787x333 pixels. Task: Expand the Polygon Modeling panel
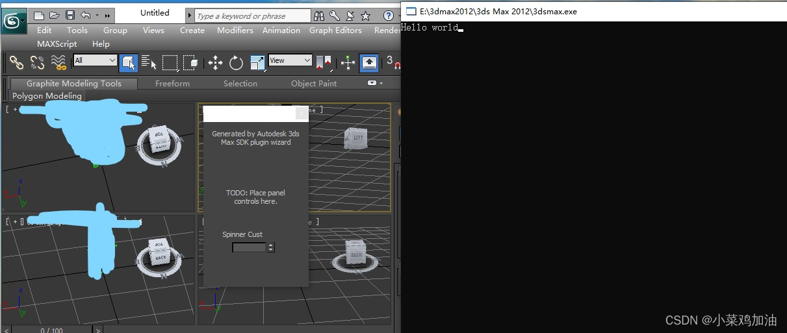[47, 95]
